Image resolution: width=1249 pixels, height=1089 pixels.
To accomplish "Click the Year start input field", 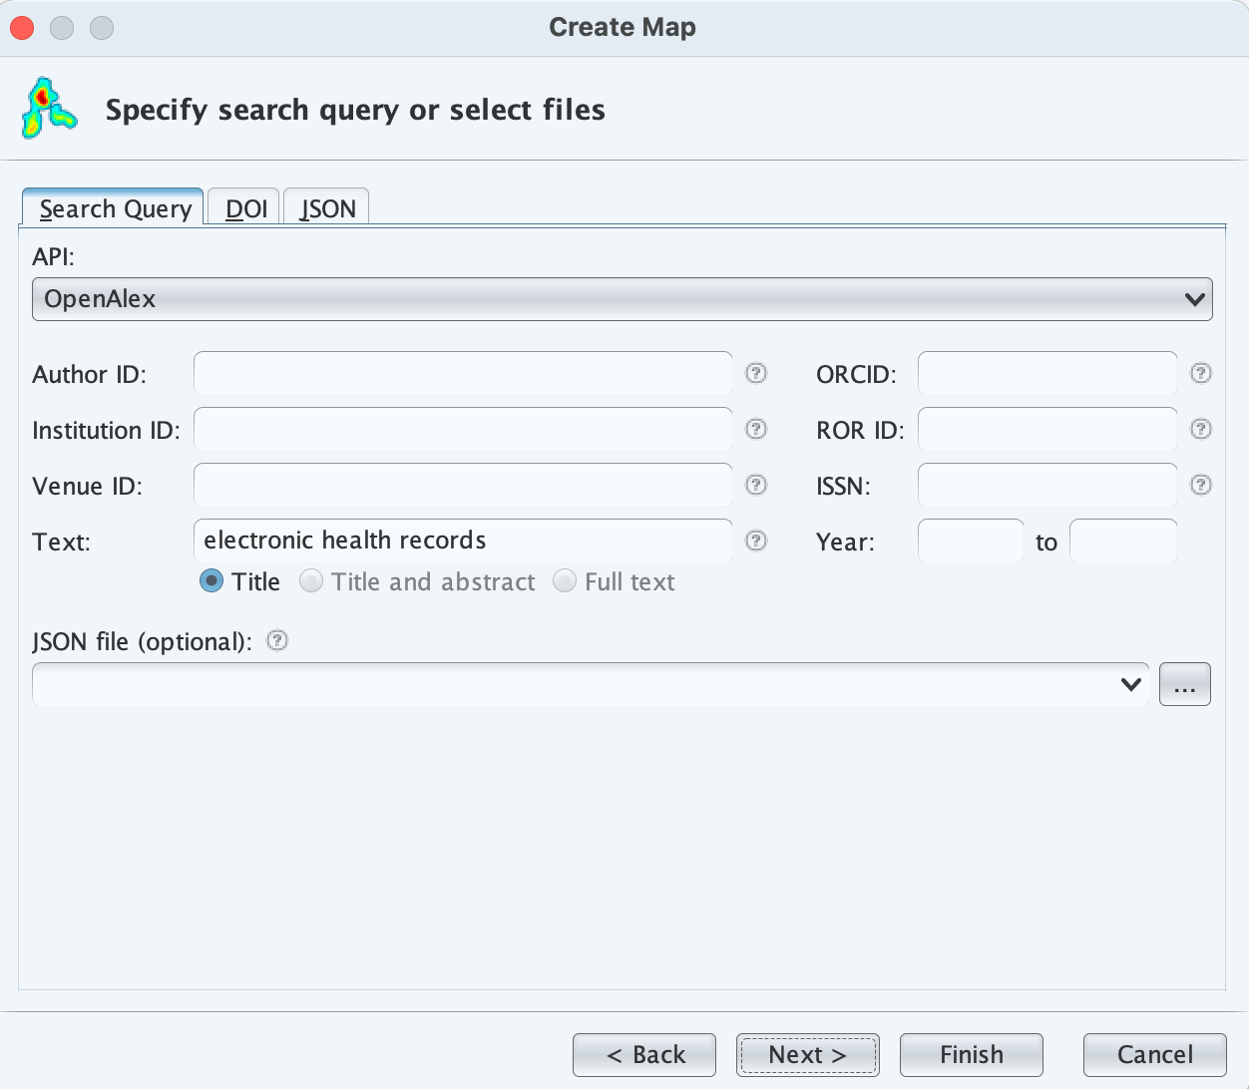I will tap(970, 542).
